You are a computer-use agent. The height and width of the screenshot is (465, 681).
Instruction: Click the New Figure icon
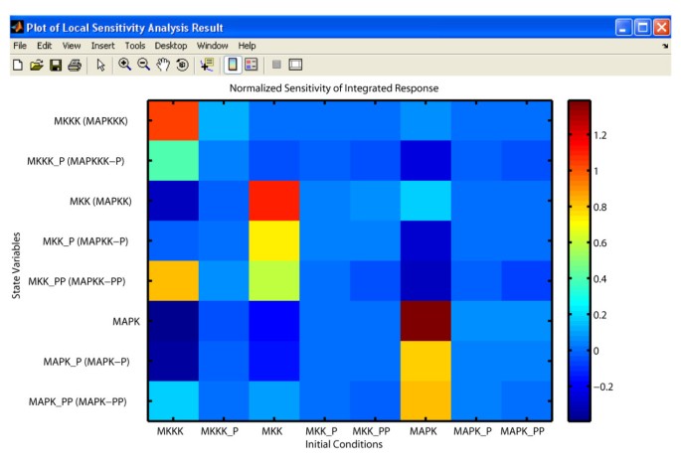[x=18, y=66]
